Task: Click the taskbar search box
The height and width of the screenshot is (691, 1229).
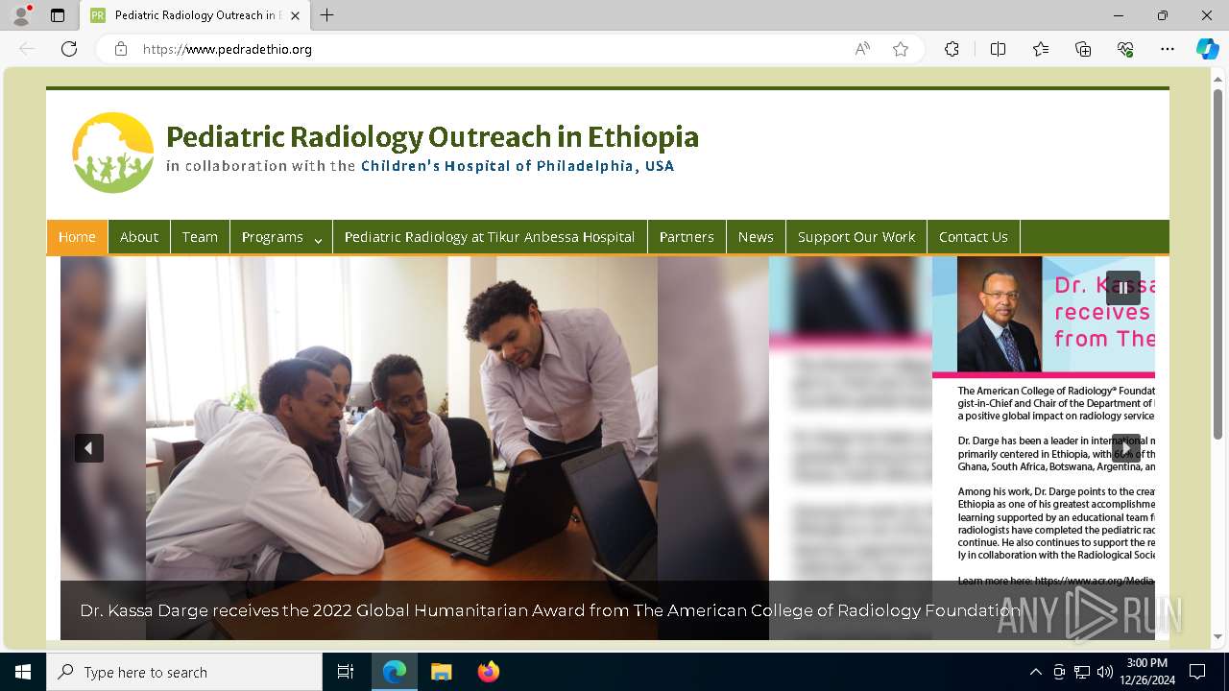Action: [x=184, y=672]
